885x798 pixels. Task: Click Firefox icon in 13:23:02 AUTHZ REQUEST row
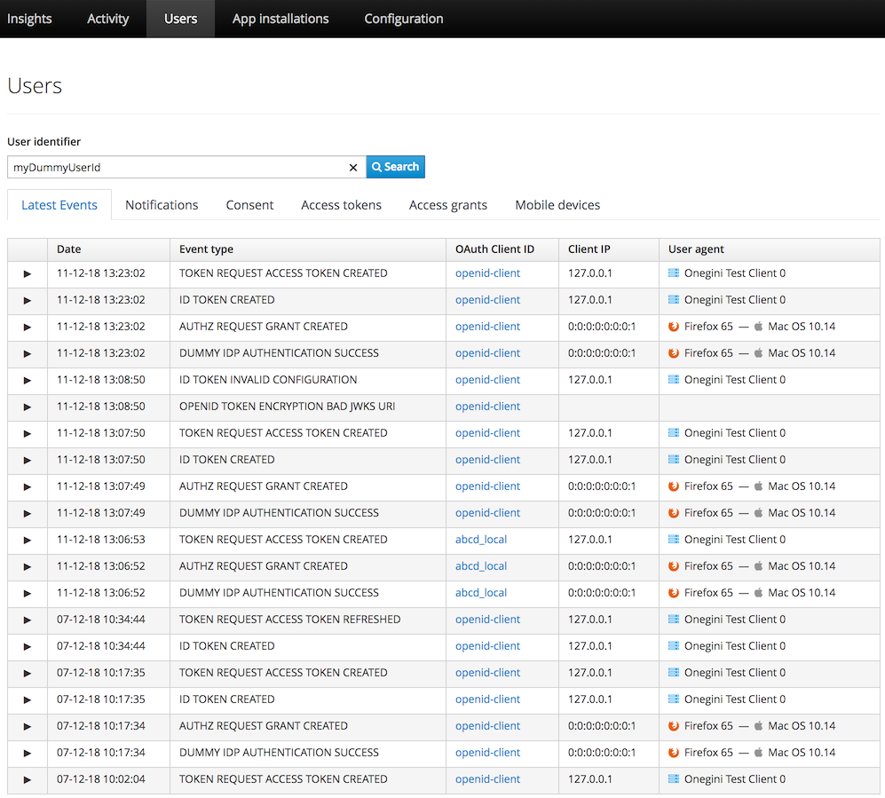click(x=674, y=326)
